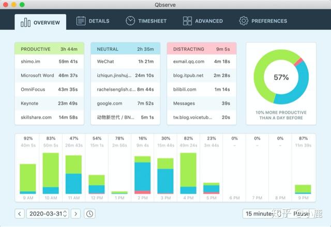Click the date stepper arrows
Viewport: 331px width, 227px height.
click(65, 214)
